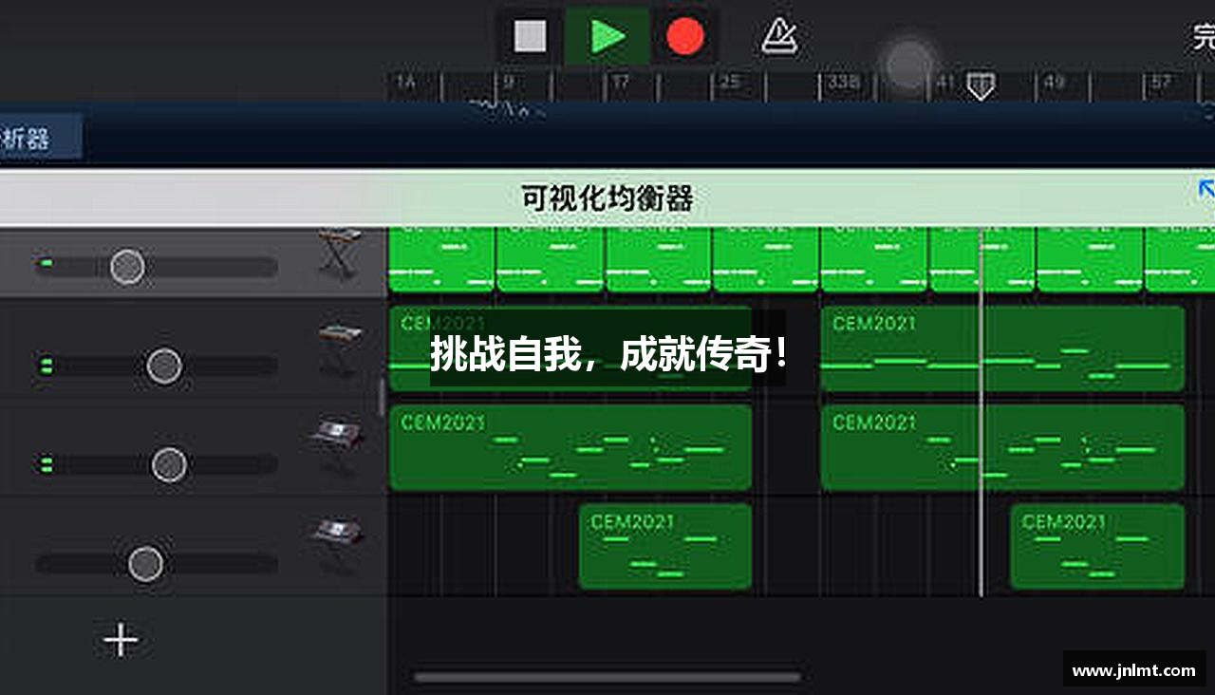This screenshot has height=695, width=1215.
Task: Click the 完 done button at top right
Action: point(1204,37)
